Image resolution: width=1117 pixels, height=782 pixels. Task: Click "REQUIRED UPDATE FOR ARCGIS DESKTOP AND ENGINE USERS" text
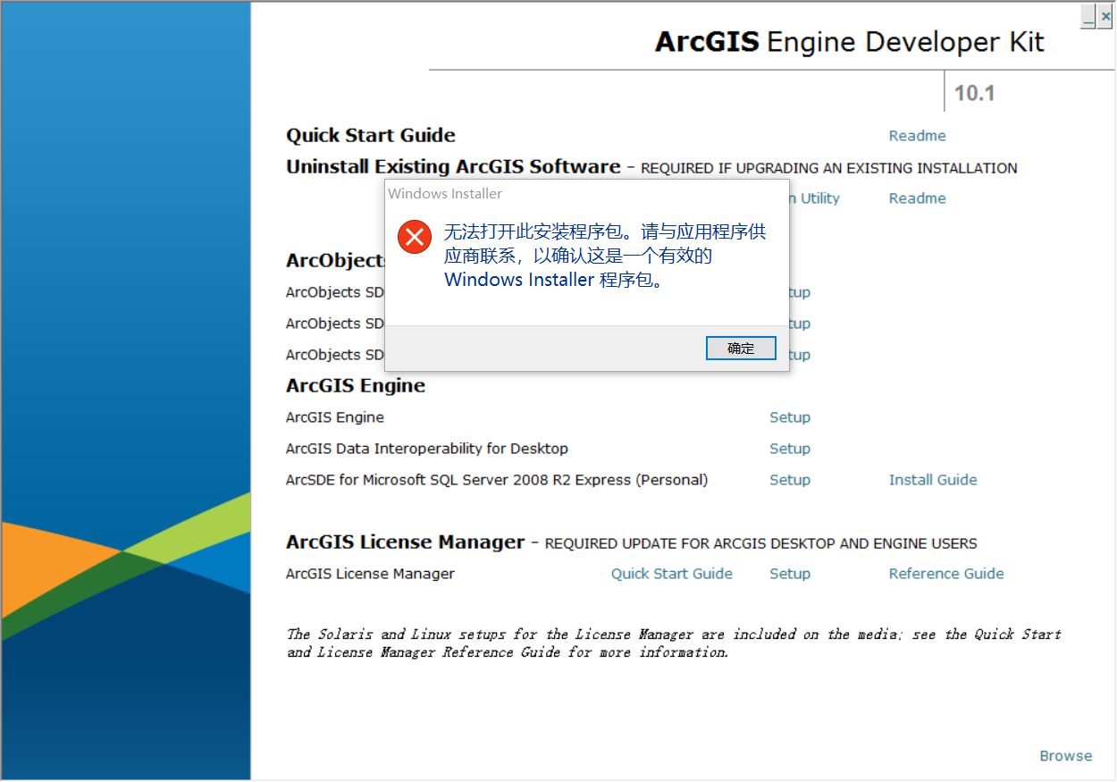pos(761,543)
